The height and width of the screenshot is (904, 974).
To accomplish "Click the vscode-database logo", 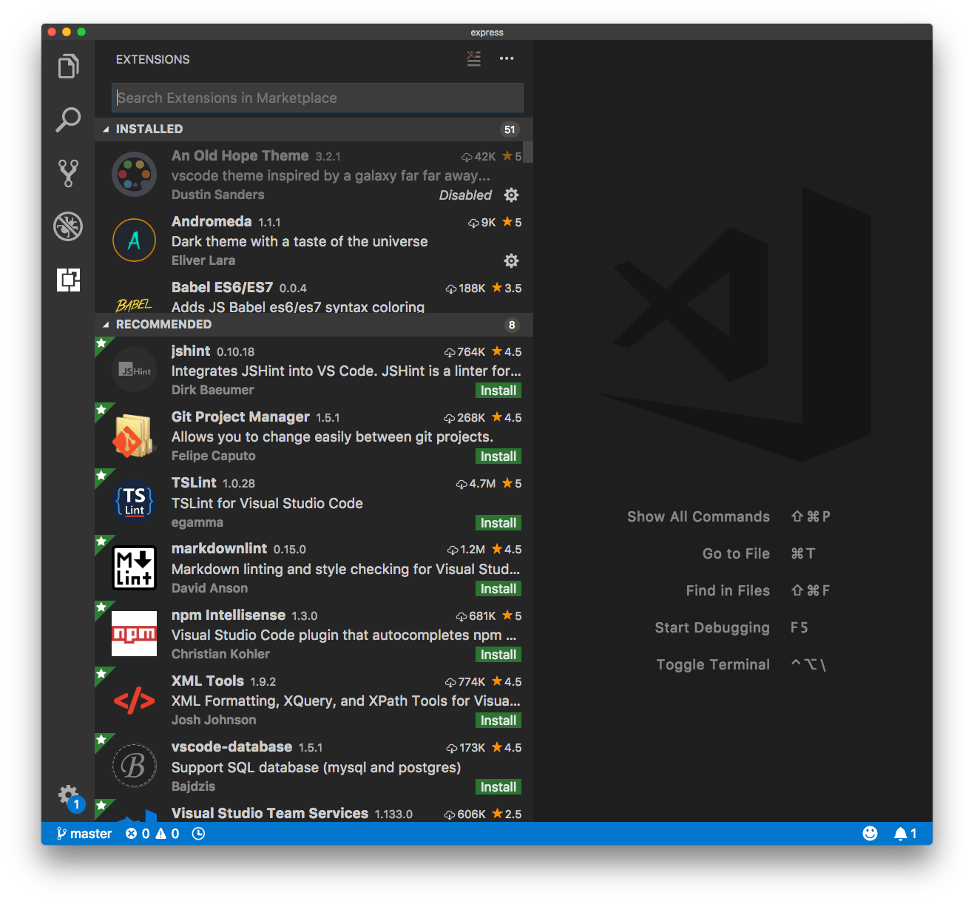I will coord(134,766).
